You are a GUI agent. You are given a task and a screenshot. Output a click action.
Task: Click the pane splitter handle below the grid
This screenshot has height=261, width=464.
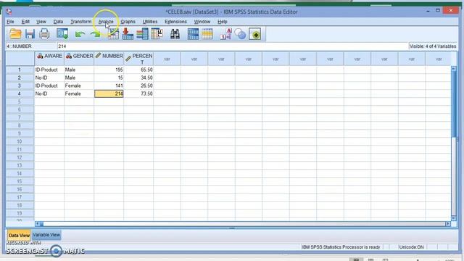tap(232, 228)
